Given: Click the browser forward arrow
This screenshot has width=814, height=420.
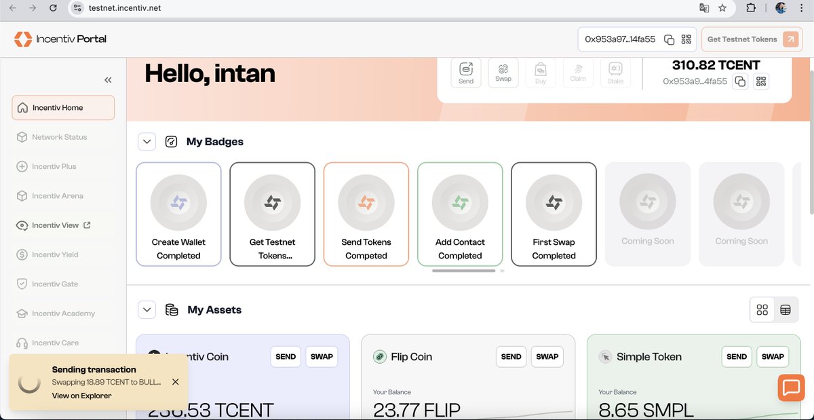Looking at the screenshot, I should click(x=33, y=8).
